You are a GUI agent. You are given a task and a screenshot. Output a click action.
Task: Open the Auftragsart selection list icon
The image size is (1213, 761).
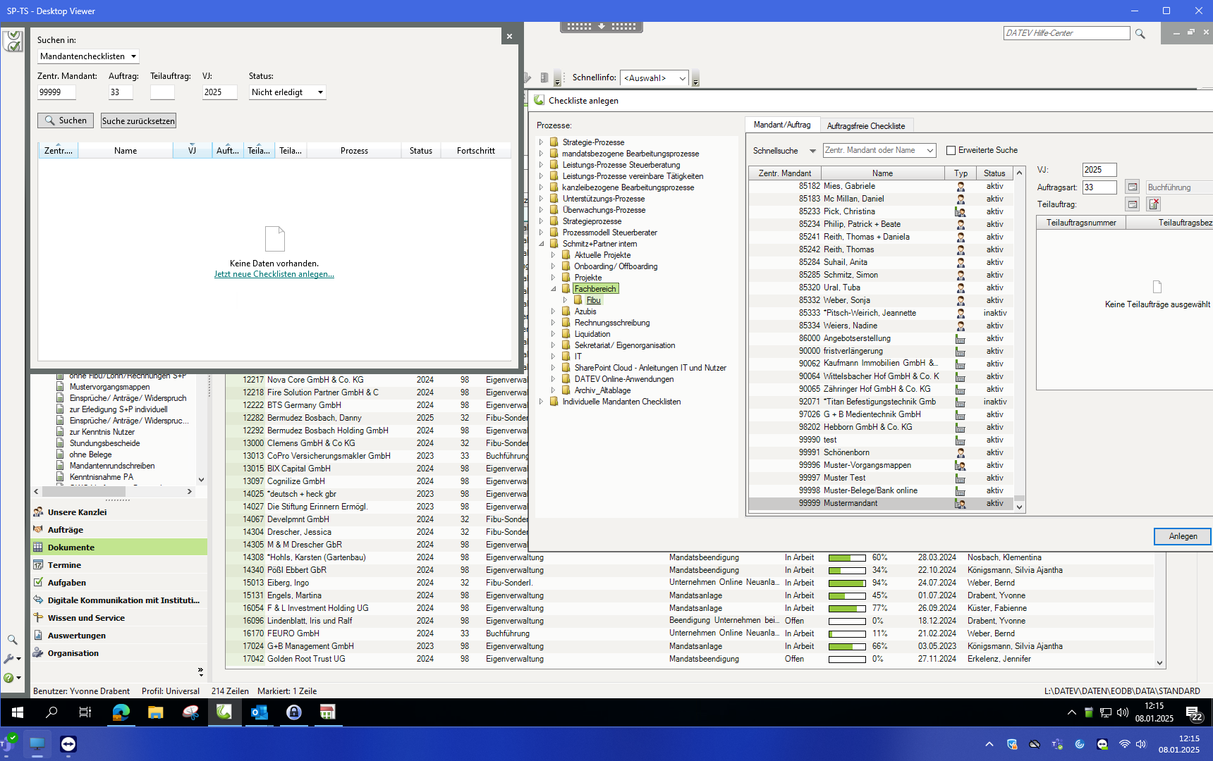1132,187
